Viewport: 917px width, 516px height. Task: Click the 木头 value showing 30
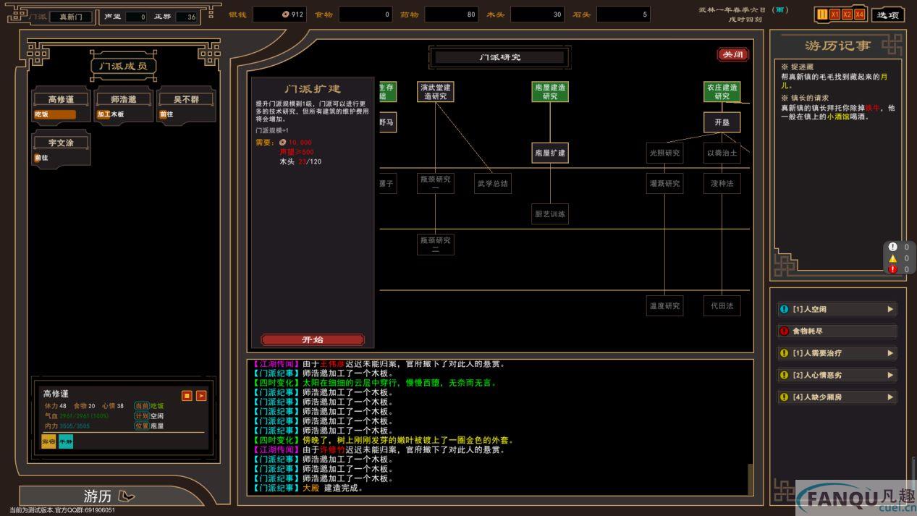(x=537, y=14)
